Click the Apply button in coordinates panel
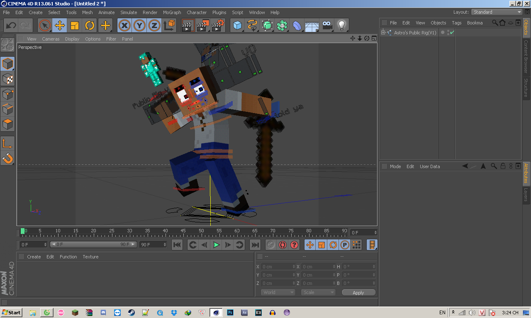531x318 pixels. click(x=358, y=292)
